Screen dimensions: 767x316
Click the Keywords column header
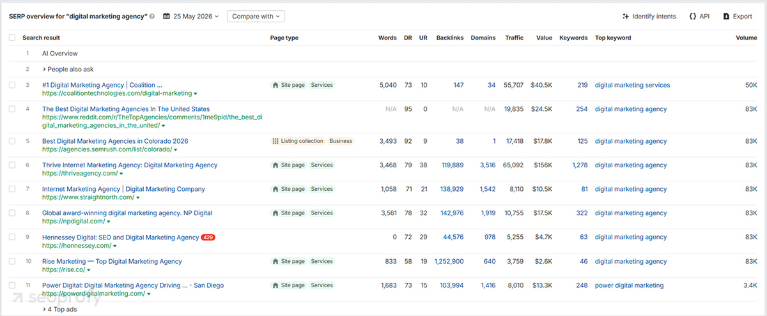pyautogui.click(x=573, y=38)
